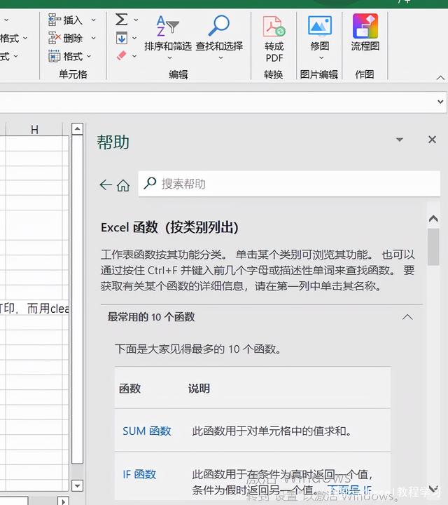Click the sentence about the 10 most-seen functions
Screen dimensions: 448x505
pos(198,349)
